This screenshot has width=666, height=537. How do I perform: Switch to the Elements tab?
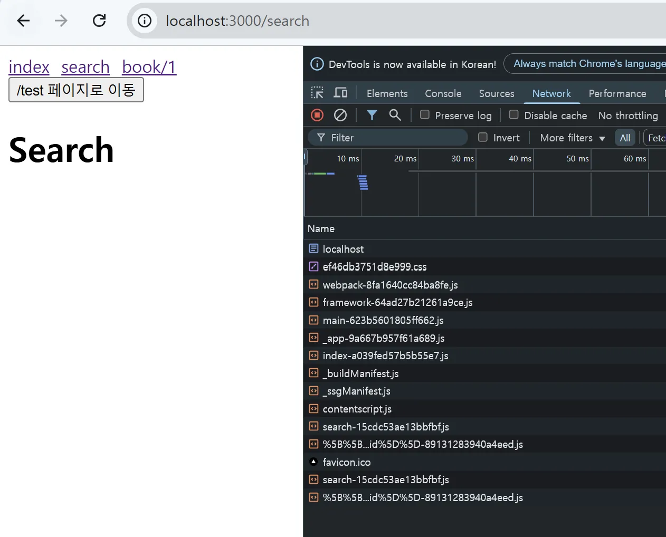coord(387,93)
